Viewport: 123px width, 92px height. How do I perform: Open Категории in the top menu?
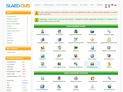coord(84,5)
